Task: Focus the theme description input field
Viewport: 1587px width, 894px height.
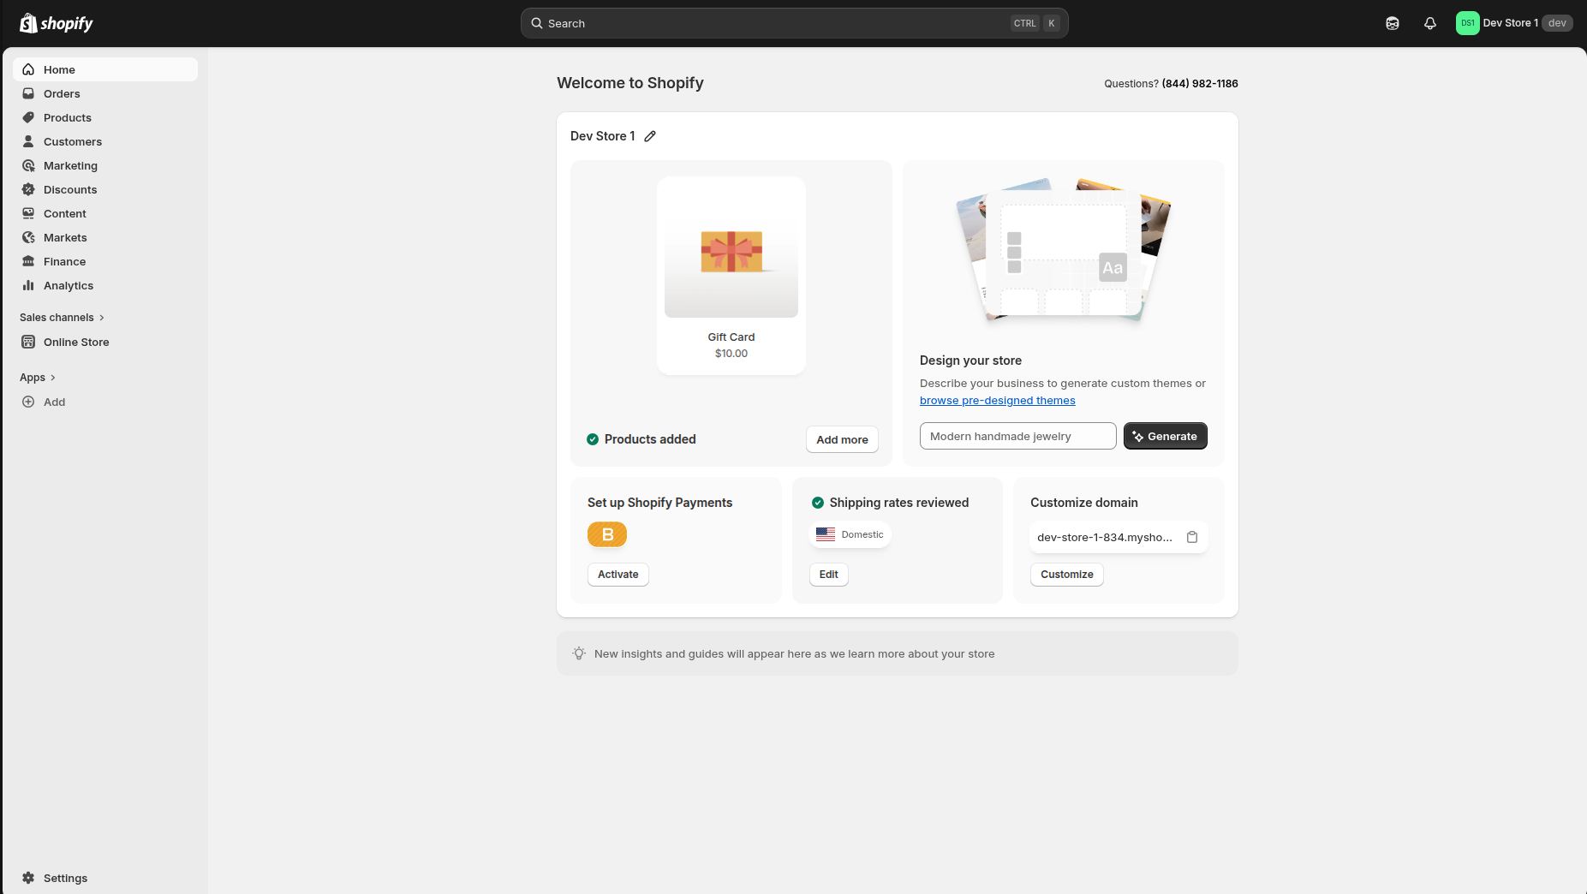Action: (1017, 436)
